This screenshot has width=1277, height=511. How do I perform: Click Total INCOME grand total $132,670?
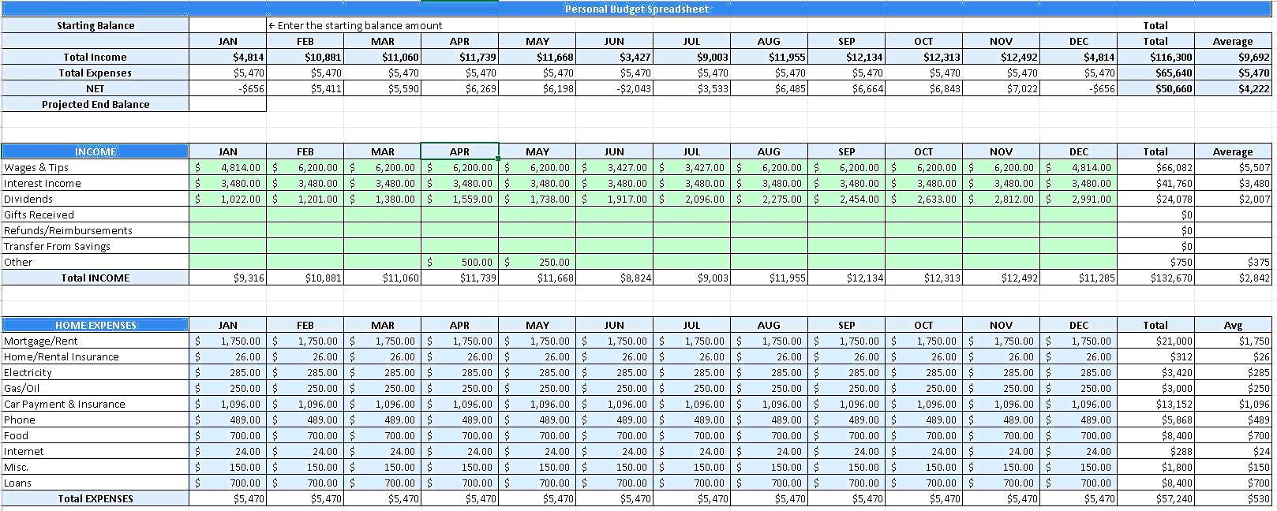[1155, 278]
